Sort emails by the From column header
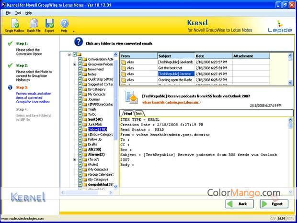 pyautogui.click(x=138, y=56)
